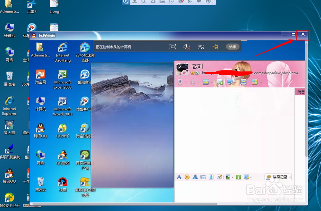The height and width of the screenshot is (211, 321).
Task: Click the 淘宝浏览器 shortcut in the remote desktop
Action: point(85,131)
